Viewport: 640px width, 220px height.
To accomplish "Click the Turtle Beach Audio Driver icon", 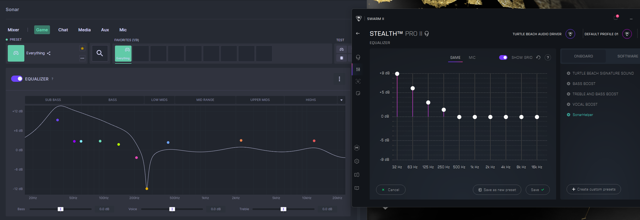I will coord(570,34).
